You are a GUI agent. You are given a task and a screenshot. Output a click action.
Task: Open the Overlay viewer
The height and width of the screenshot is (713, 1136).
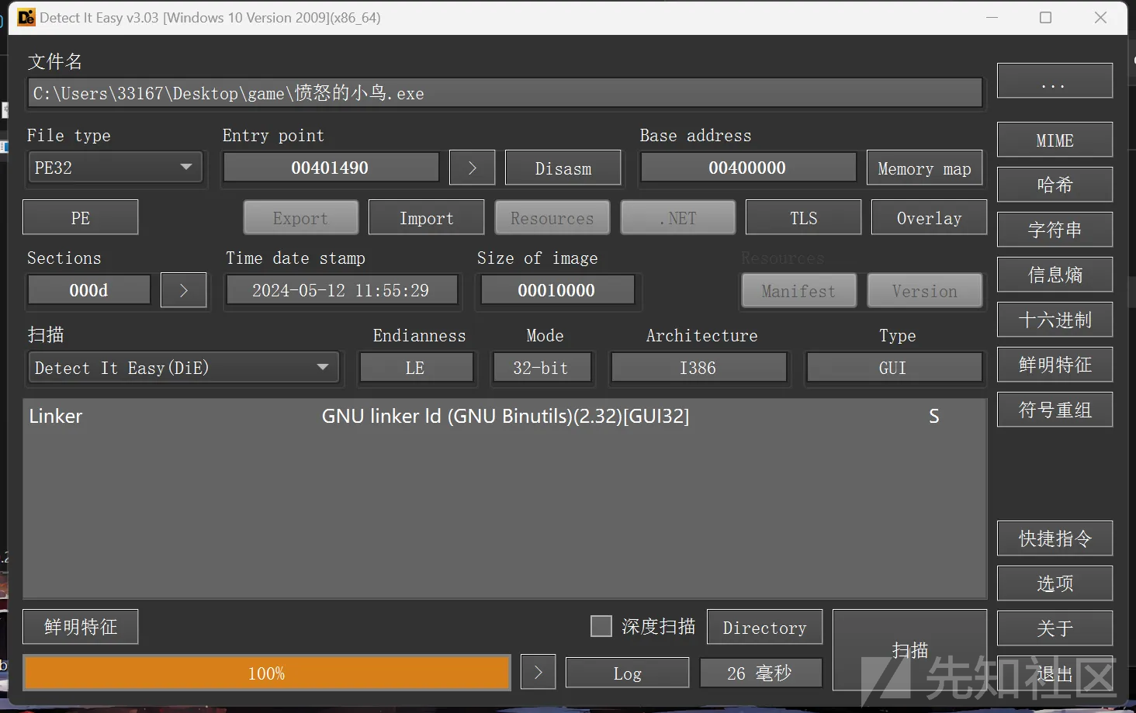click(929, 218)
